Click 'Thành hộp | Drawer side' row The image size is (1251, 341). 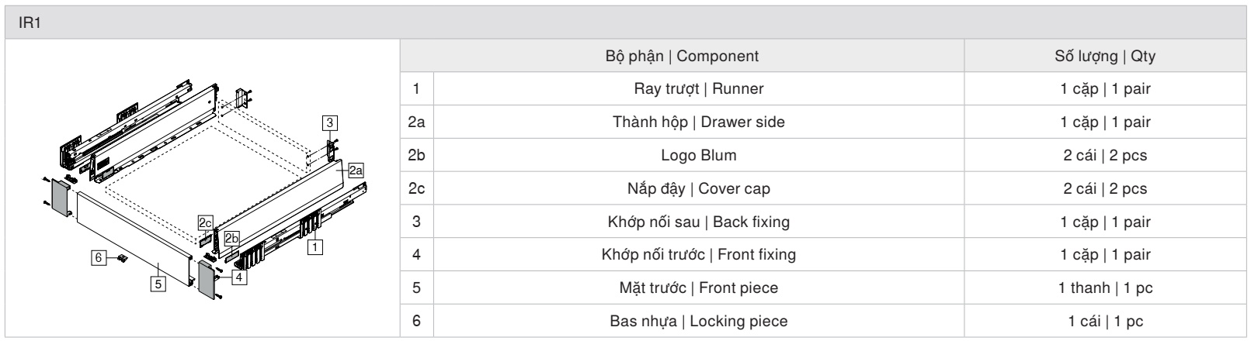823,122
